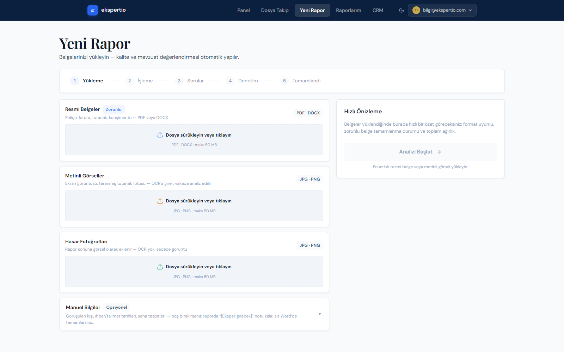Click the orange upload icon in Metinli Görseller

[x=160, y=201]
